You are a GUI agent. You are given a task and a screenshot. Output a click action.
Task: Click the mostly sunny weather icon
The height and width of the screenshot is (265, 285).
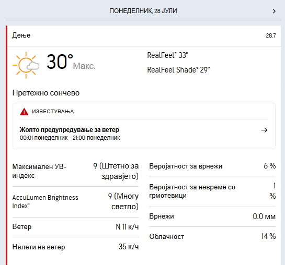pos(26,65)
